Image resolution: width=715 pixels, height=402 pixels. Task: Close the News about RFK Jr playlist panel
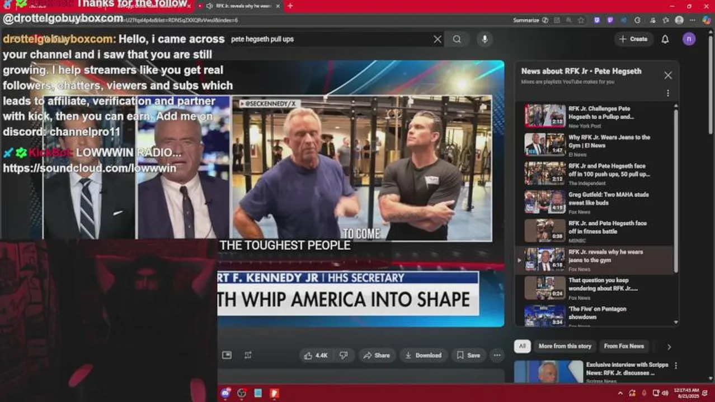668,75
